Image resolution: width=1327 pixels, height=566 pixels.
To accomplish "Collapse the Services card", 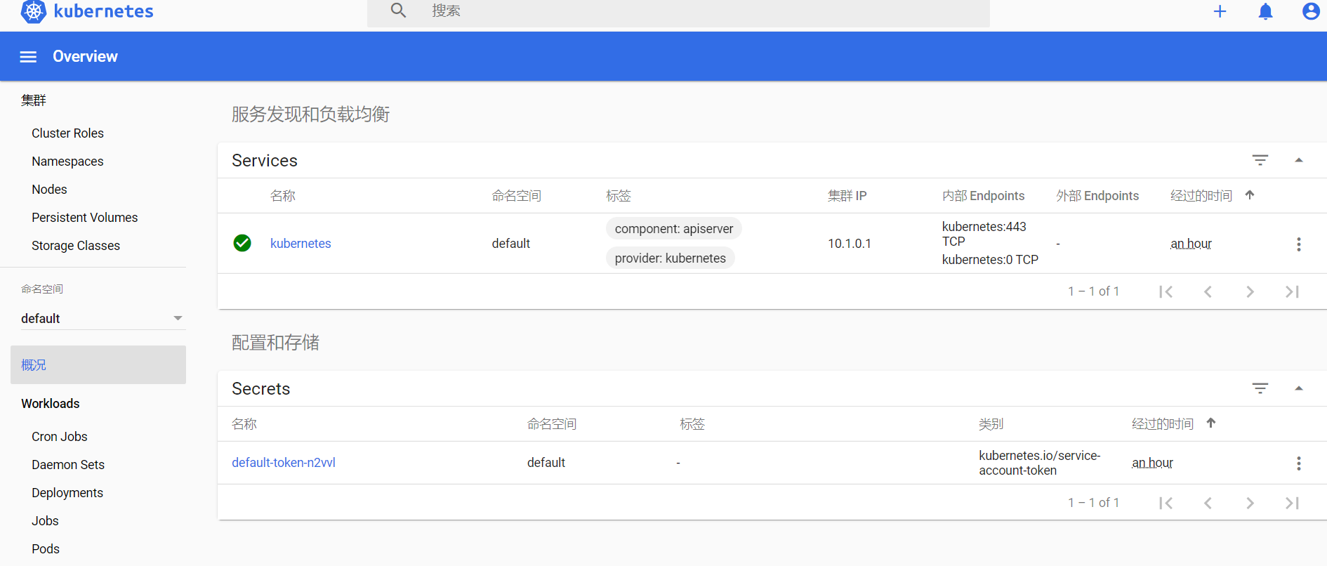I will click(1299, 160).
